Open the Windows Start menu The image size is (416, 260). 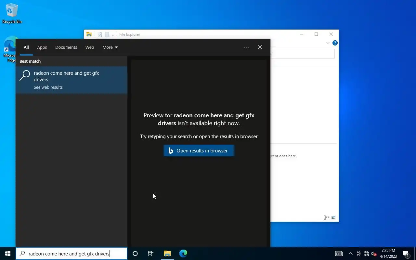8,253
